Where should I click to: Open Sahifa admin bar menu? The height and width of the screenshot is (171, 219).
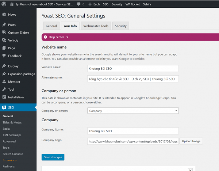147,4
